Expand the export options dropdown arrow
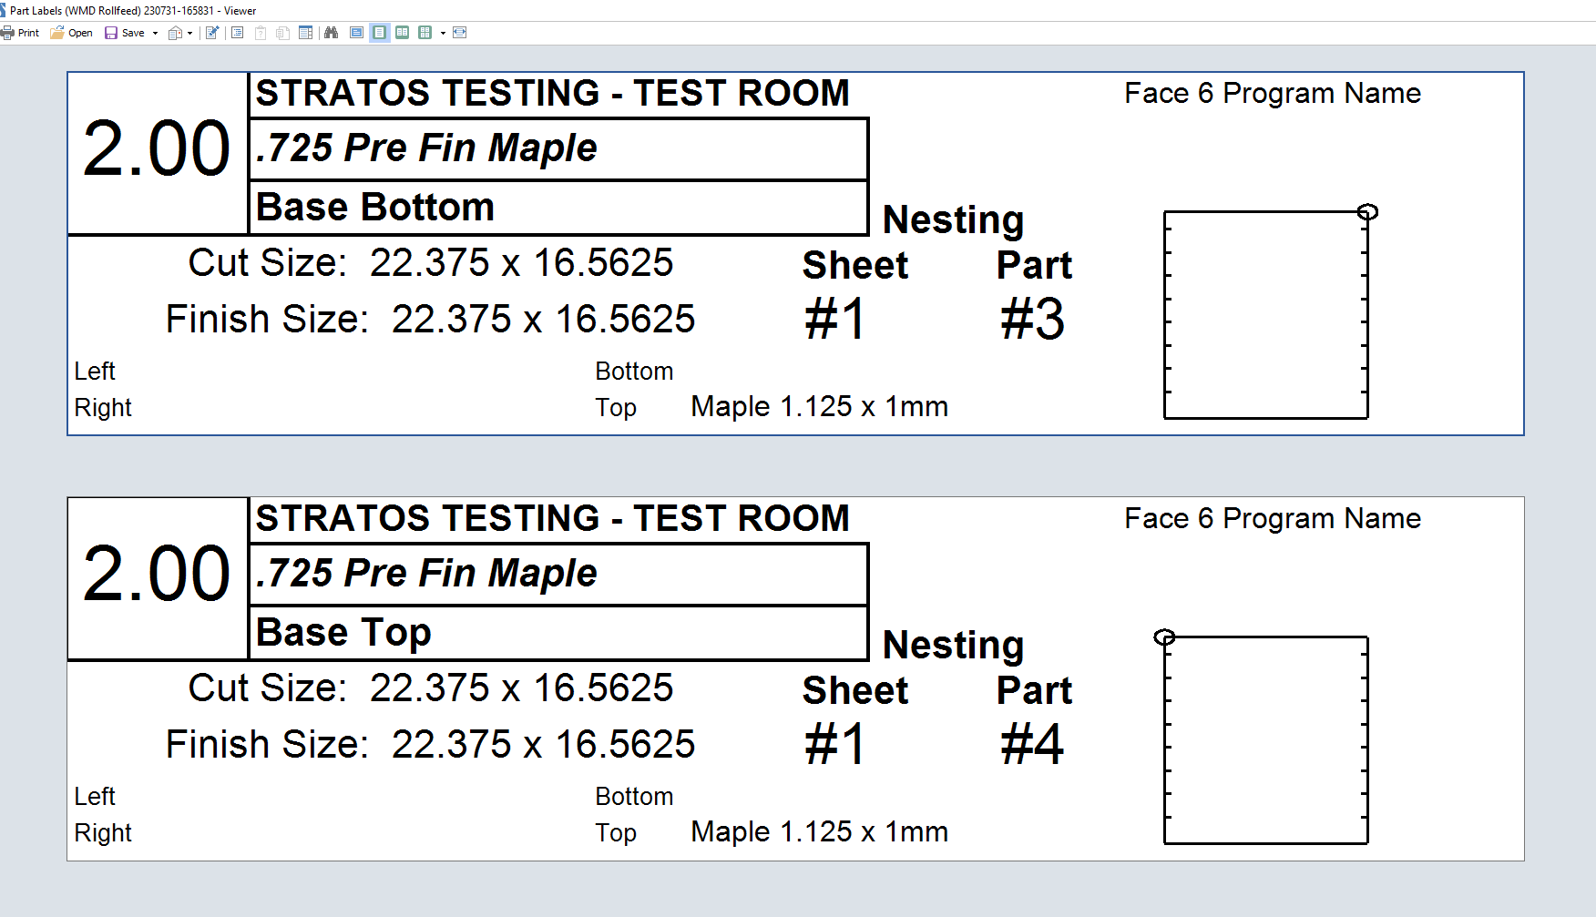Viewport: 1596px width, 917px height. click(x=189, y=33)
